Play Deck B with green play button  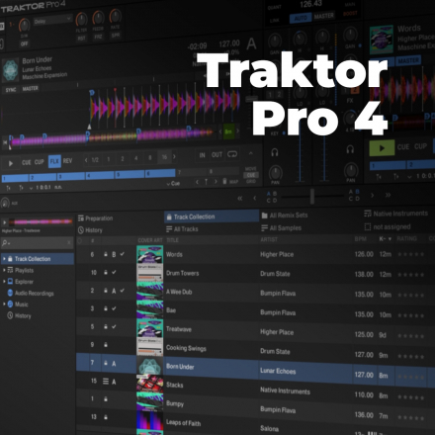(382, 148)
